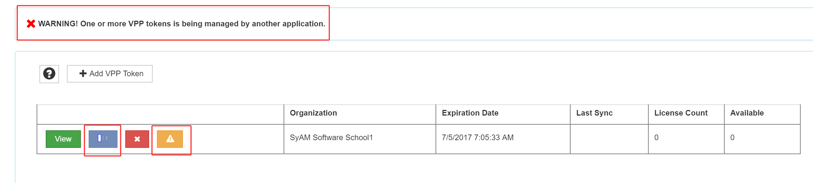
Task: Delete the token with red X button
Action: pyautogui.click(x=137, y=139)
